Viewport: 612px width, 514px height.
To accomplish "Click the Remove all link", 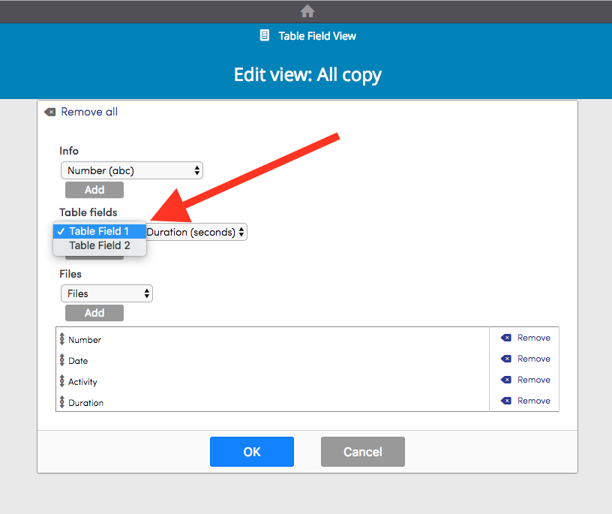I will 88,112.
